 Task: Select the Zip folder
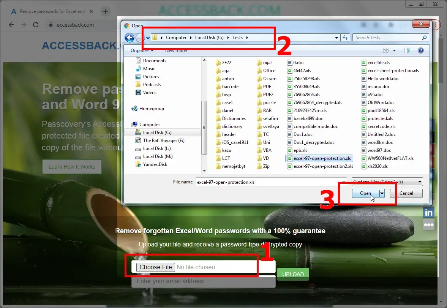[263, 166]
